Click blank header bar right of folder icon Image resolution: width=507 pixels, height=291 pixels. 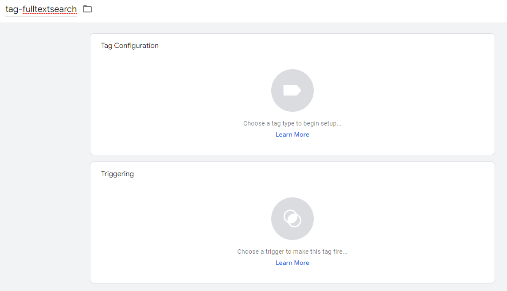[x=288, y=10]
